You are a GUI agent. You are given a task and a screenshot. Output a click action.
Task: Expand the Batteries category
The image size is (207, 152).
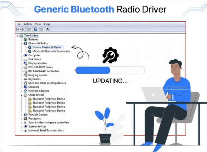(x=22, y=40)
